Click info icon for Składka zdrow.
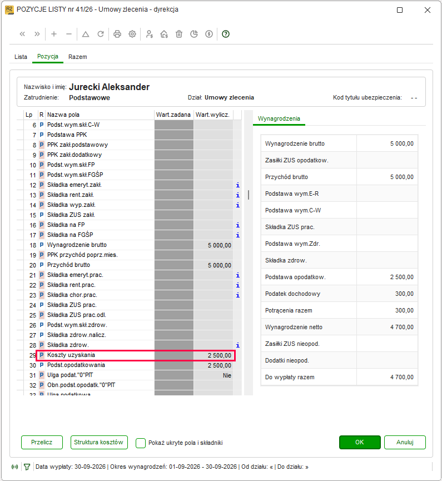This screenshot has height=481, width=442. 238,345
